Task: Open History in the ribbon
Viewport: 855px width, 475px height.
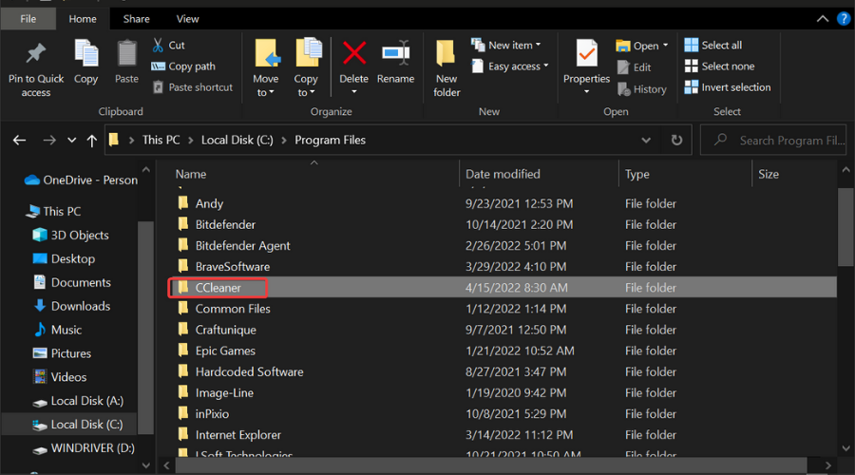Action: coord(642,89)
